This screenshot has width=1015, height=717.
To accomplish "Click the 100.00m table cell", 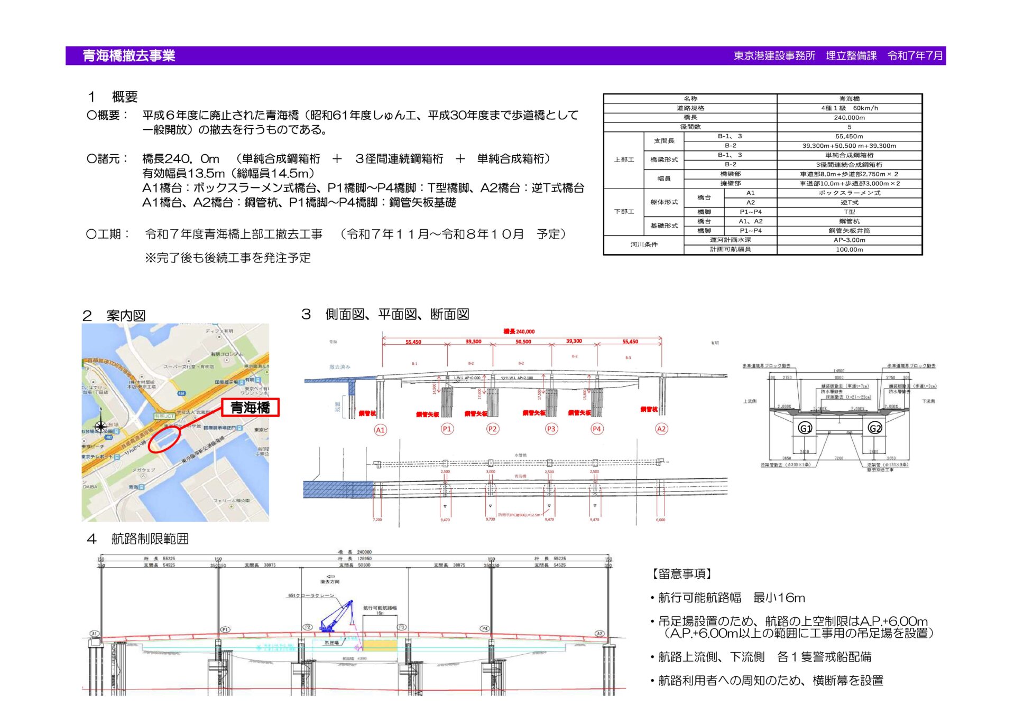I will click(x=850, y=249).
